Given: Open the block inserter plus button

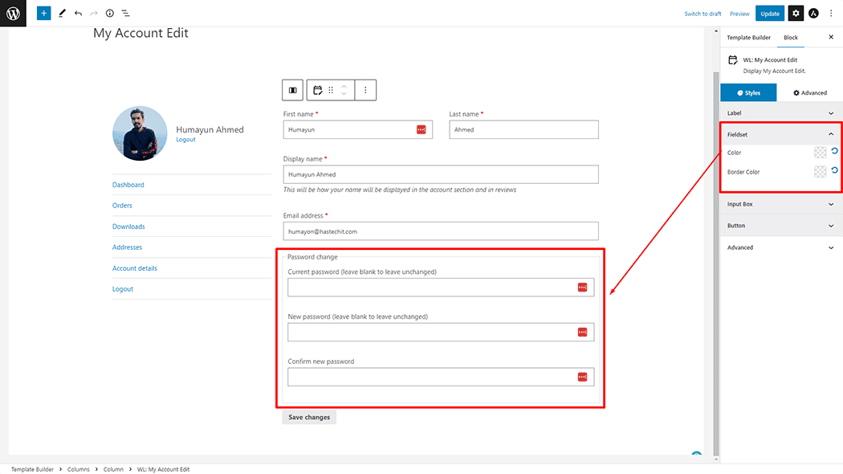Looking at the screenshot, I should (x=43, y=14).
